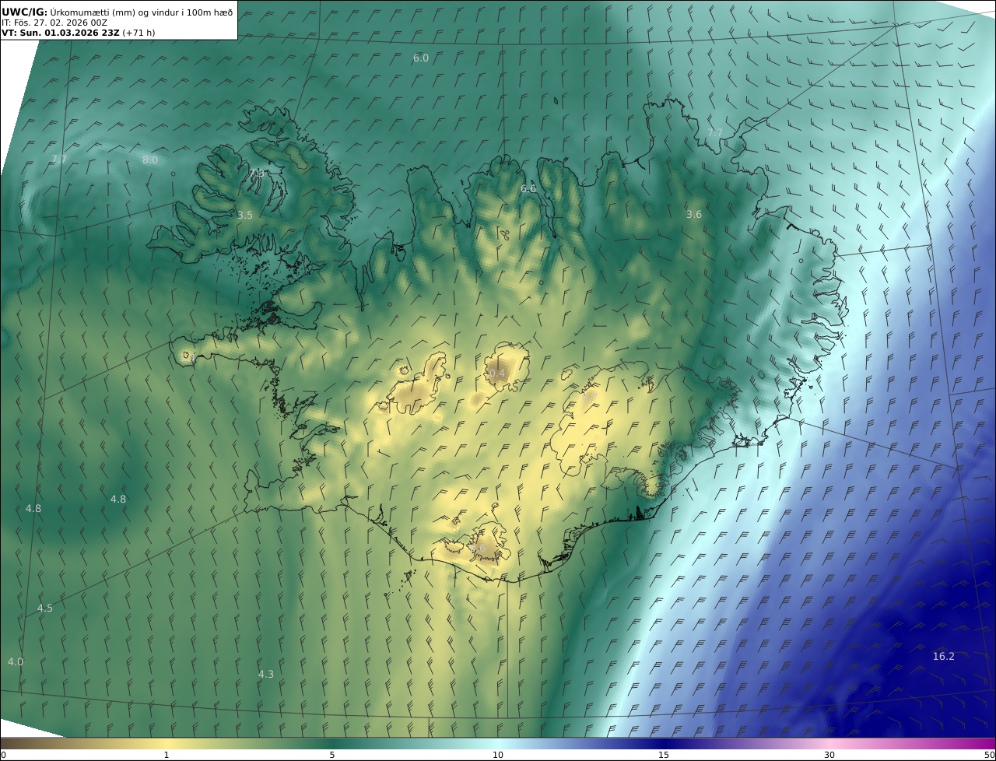Screen dimensions: 996x761
Task: Click the 4.3 value label on the map
Action: [266, 674]
